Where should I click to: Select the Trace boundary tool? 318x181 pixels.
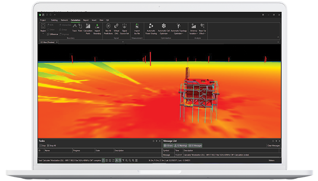pyautogui.click(x=75, y=28)
